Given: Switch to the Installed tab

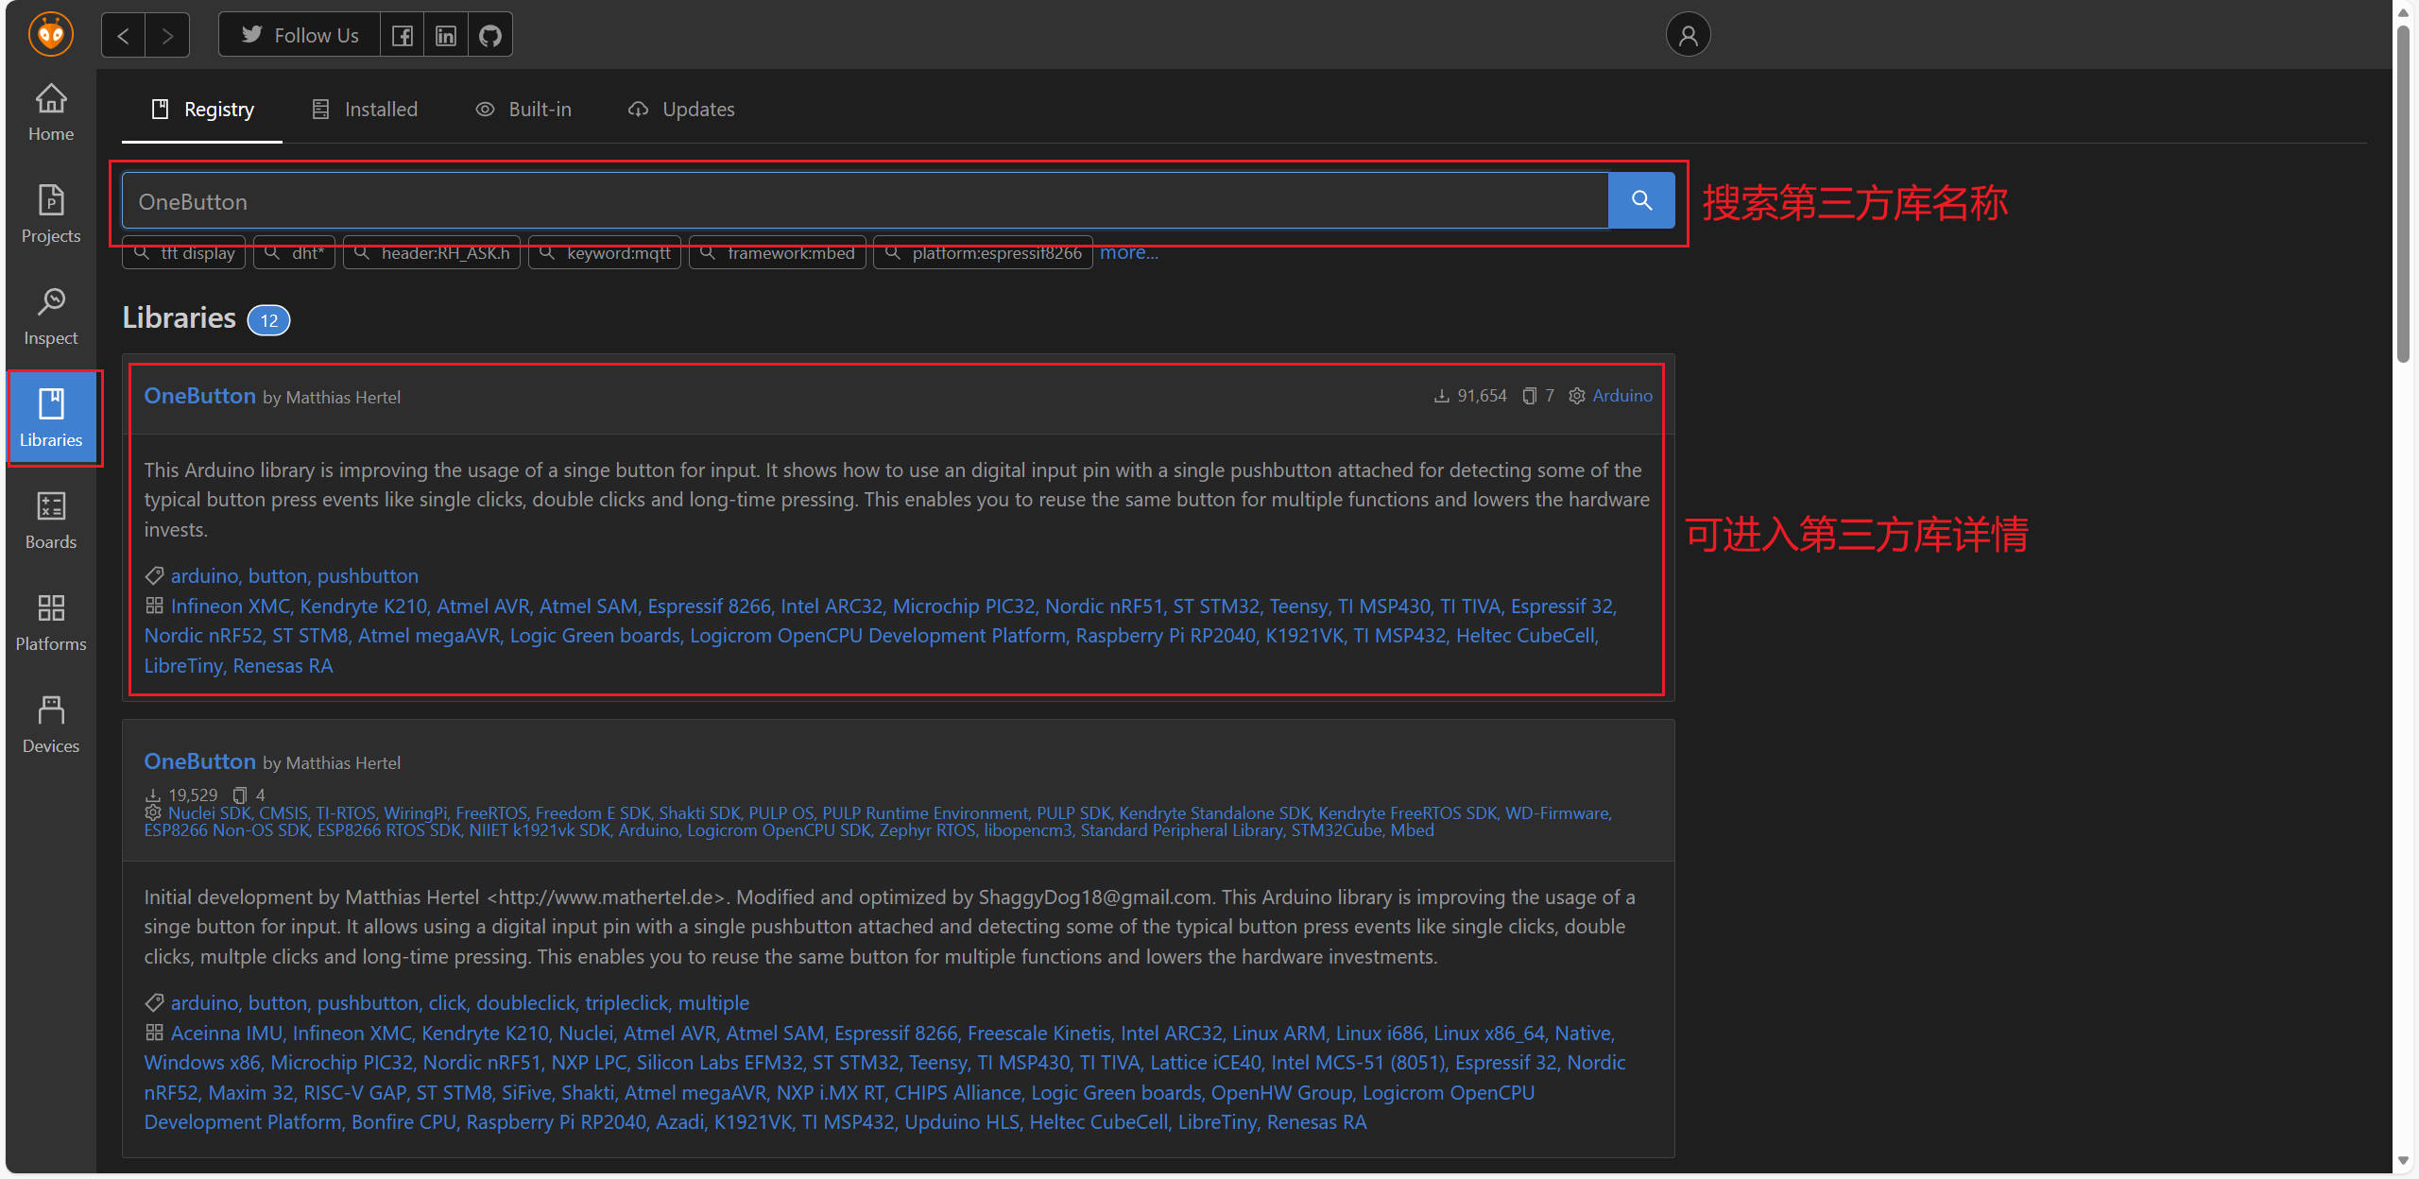Looking at the screenshot, I should pyautogui.click(x=365, y=110).
